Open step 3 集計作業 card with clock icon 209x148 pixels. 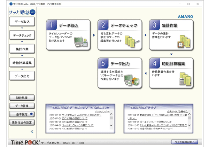(171, 35)
